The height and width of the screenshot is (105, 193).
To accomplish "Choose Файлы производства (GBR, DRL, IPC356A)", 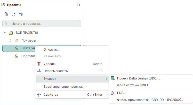I will (150, 100).
